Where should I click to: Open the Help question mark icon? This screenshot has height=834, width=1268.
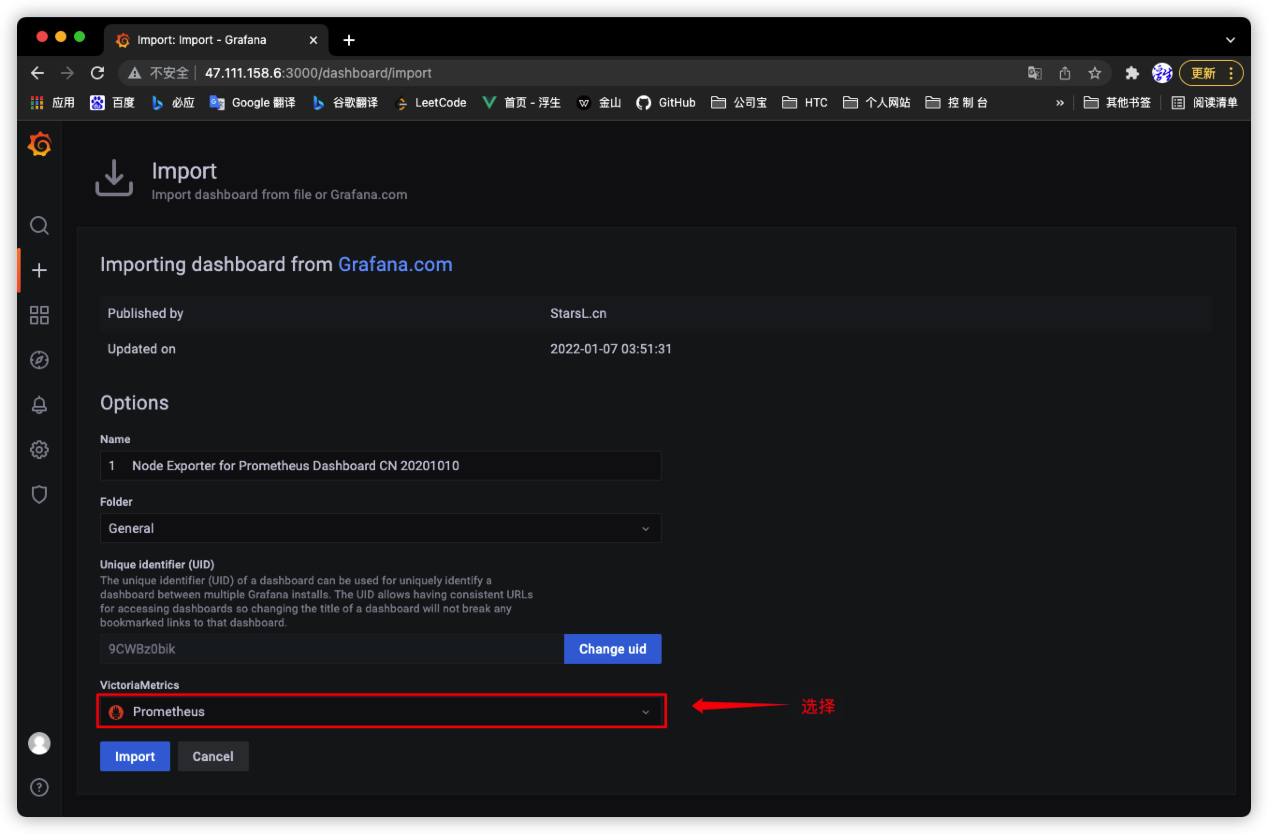pos(39,787)
